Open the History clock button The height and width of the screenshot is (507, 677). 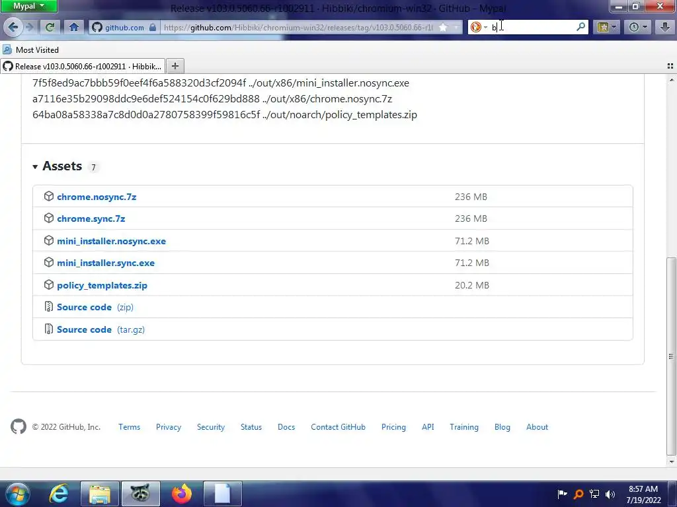tap(638, 27)
